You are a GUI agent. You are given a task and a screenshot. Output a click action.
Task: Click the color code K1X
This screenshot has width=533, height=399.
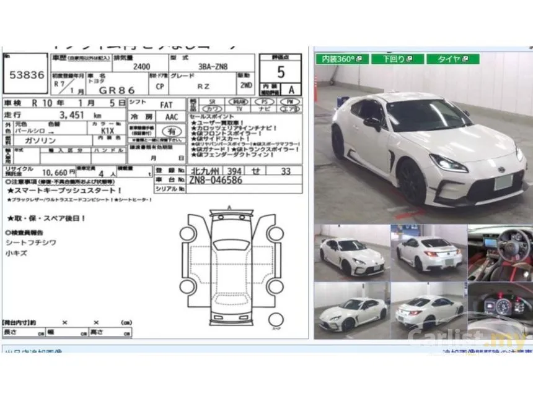[107, 131]
